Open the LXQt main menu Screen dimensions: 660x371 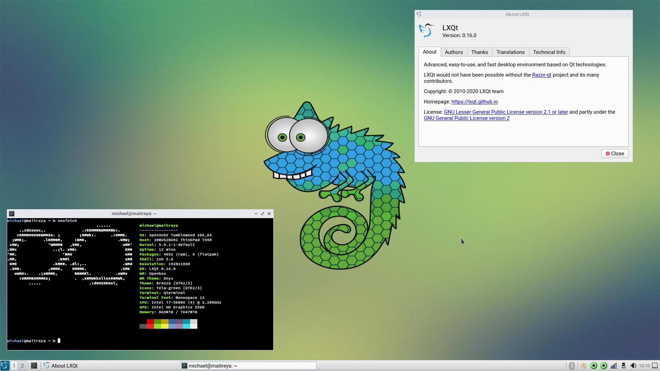pyautogui.click(x=5, y=366)
